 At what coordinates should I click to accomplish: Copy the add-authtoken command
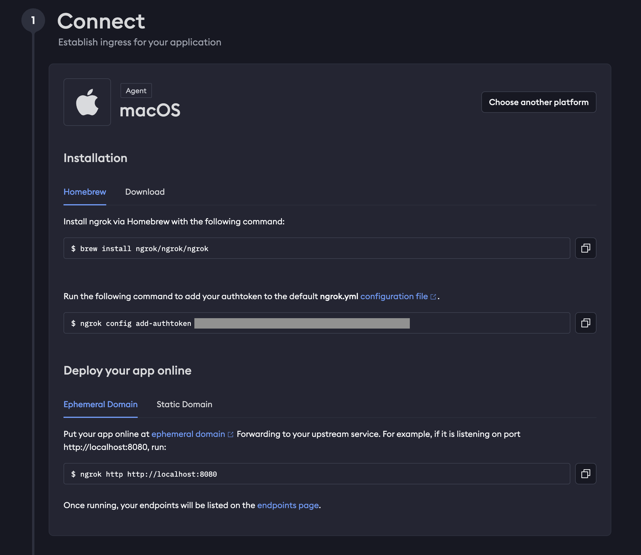pyautogui.click(x=585, y=323)
